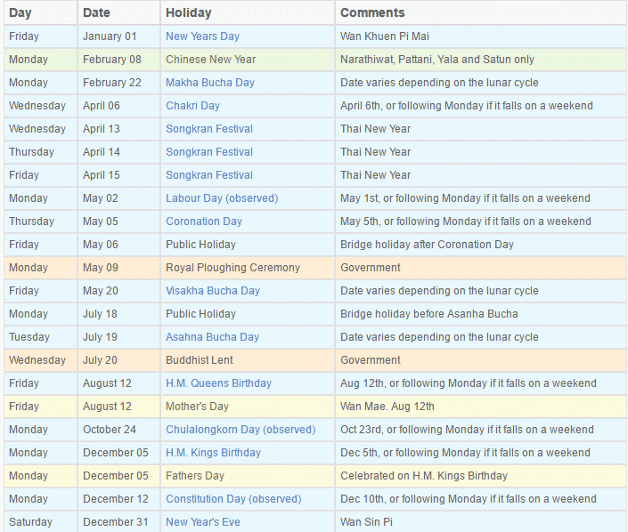Click the Saturday day cell

point(40,522)
